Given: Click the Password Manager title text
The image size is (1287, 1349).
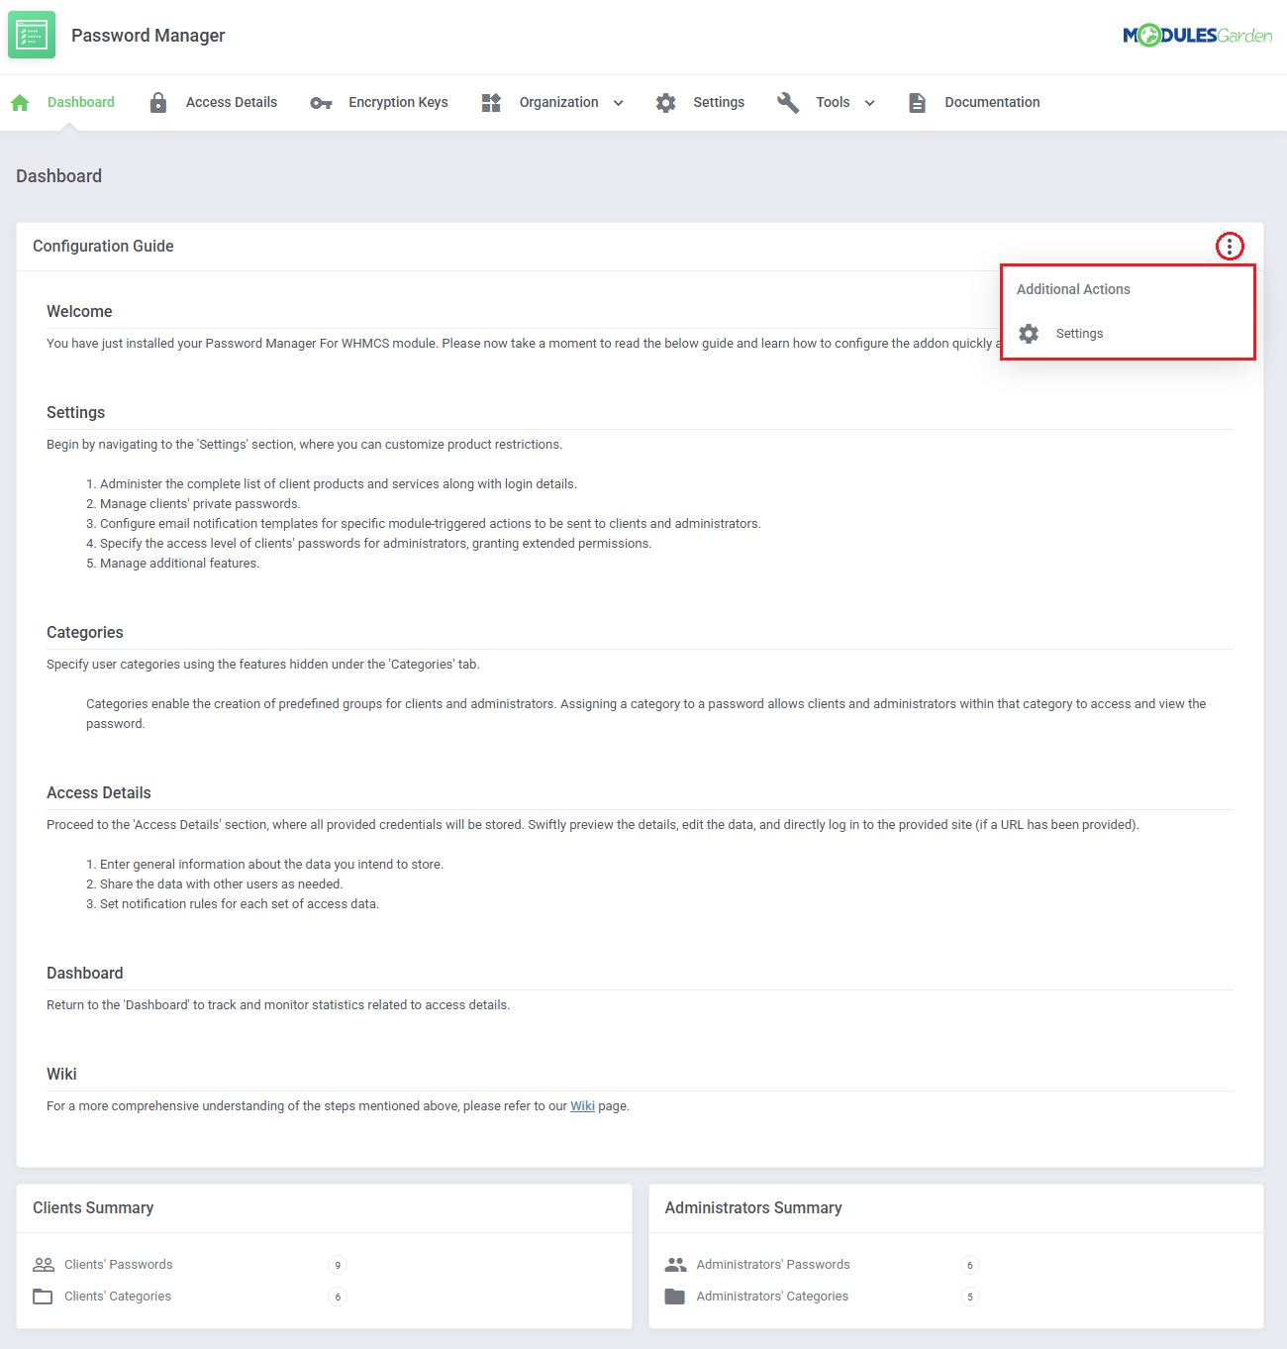Looking at the screenshot, I should (x=148, y=36).
